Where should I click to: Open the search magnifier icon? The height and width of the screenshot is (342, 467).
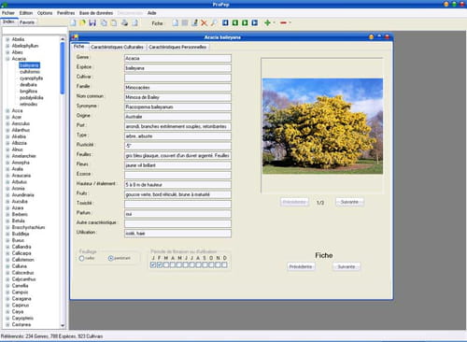214,22
